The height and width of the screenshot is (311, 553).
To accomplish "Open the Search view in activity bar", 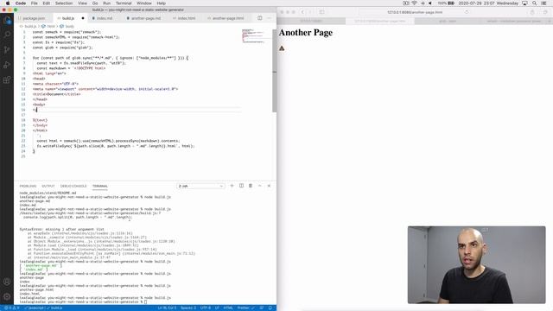I will point(7,35).
